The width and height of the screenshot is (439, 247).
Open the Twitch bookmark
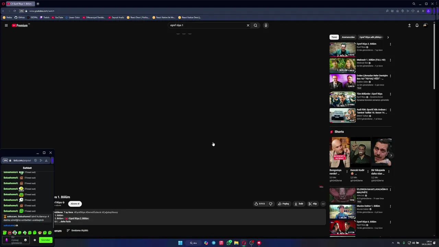tap(45, 17)
